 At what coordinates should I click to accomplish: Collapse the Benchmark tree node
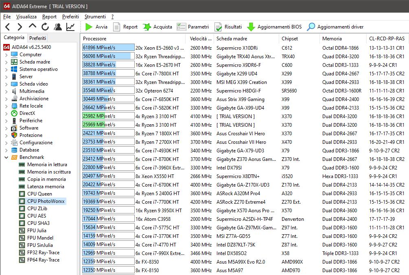(x=6, y=157)
